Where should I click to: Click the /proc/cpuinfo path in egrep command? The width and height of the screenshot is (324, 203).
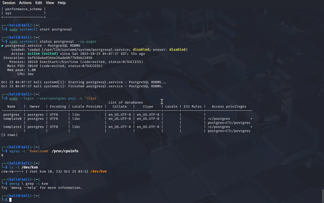point(65,151)
